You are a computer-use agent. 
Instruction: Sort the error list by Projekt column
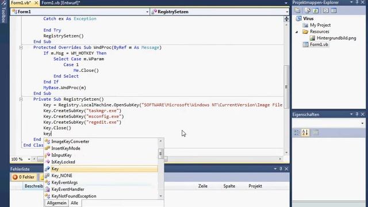point(255,186)
